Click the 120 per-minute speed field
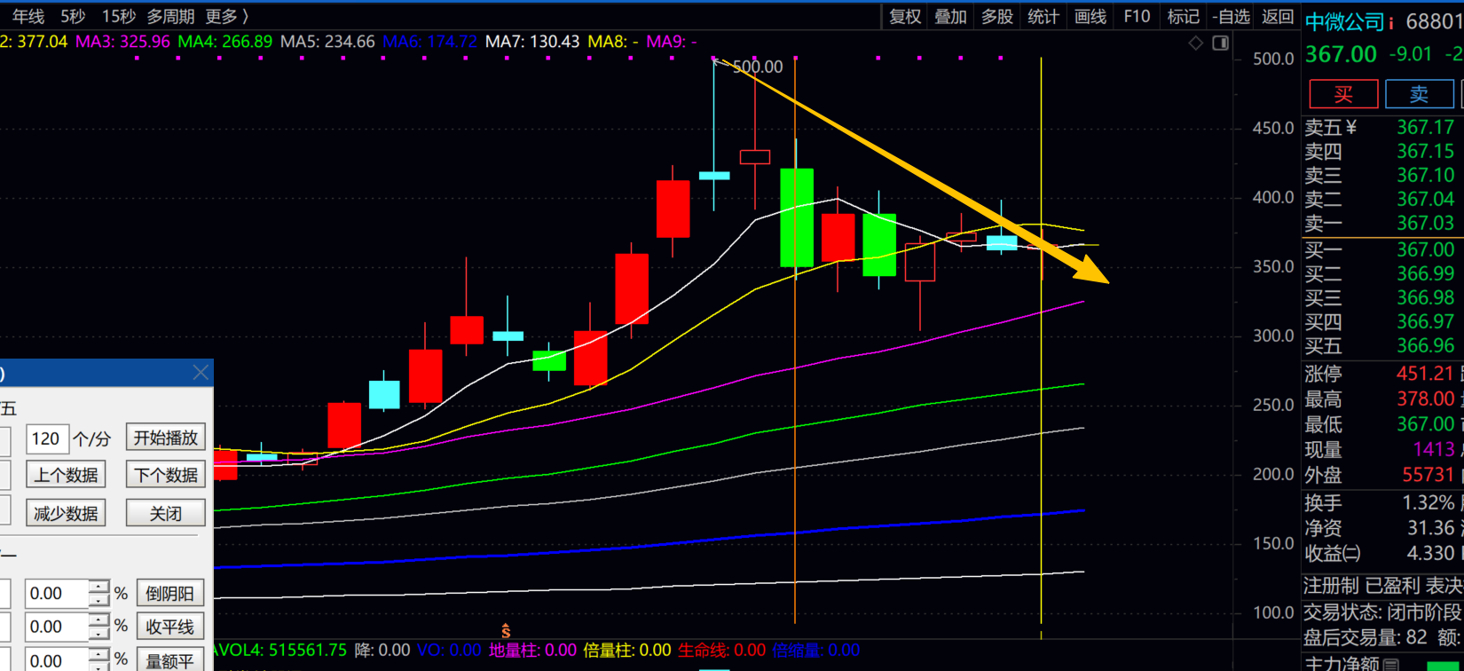Screen dimensions: 1464x671 coord(47,438)
